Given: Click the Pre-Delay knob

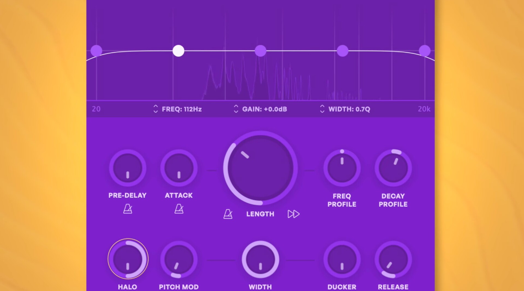Looking at the screenshot, I should coord(127,168).
